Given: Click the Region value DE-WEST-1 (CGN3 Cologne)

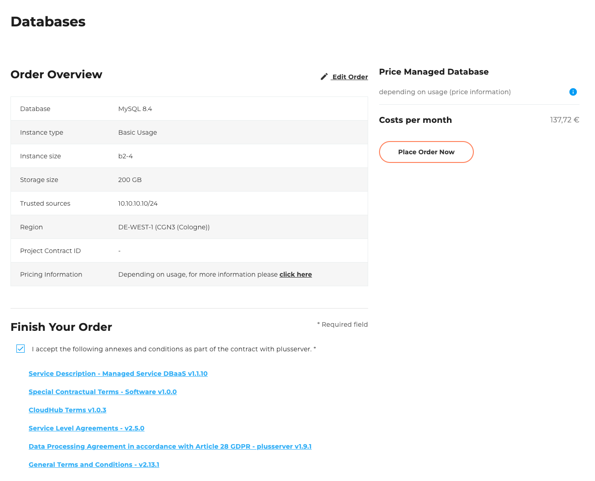Looking at the screenshot, I should click(x=164, y=227).
